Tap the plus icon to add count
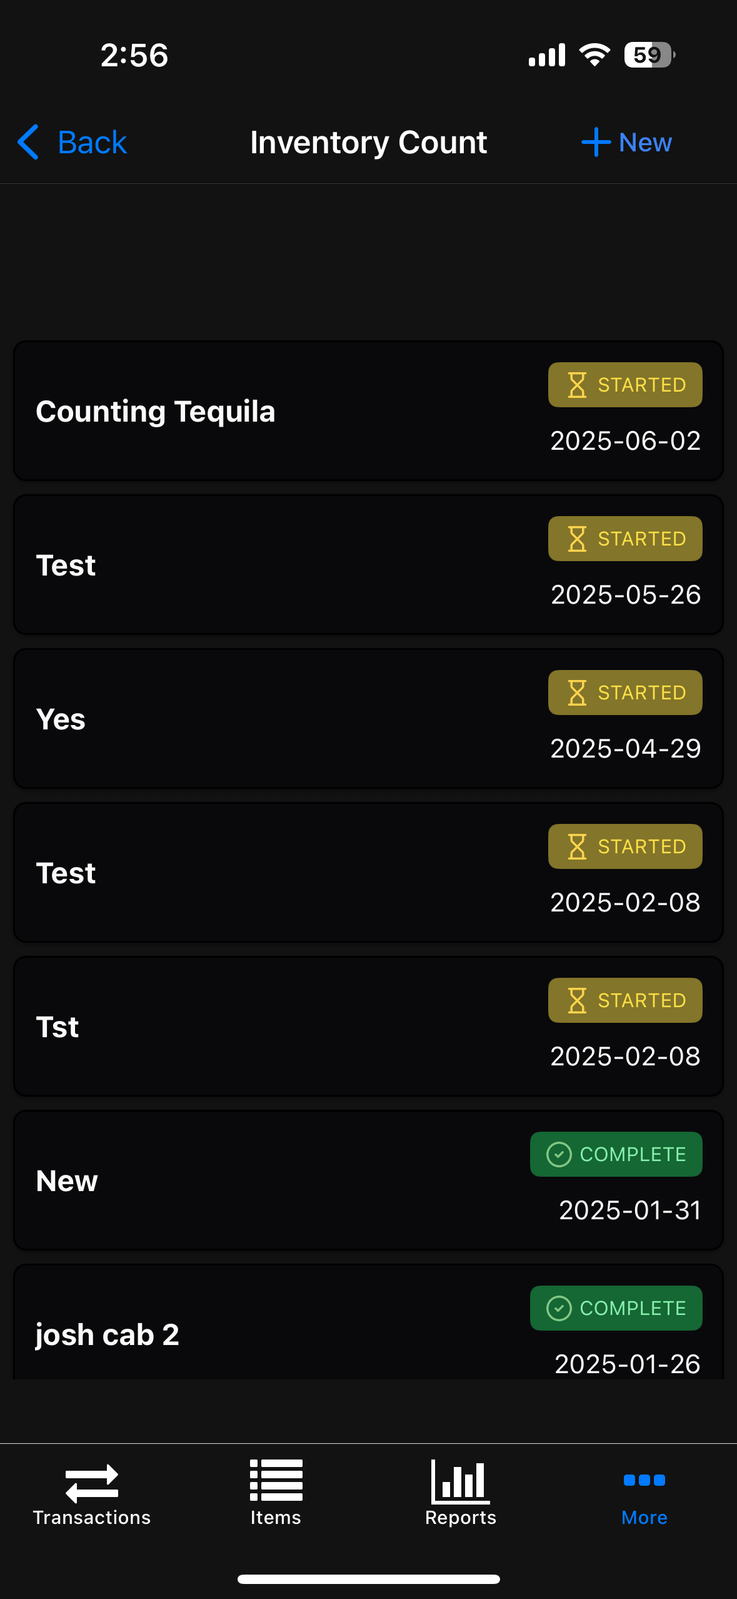This screenshot has width=737, height=1599. click(595, 142)
